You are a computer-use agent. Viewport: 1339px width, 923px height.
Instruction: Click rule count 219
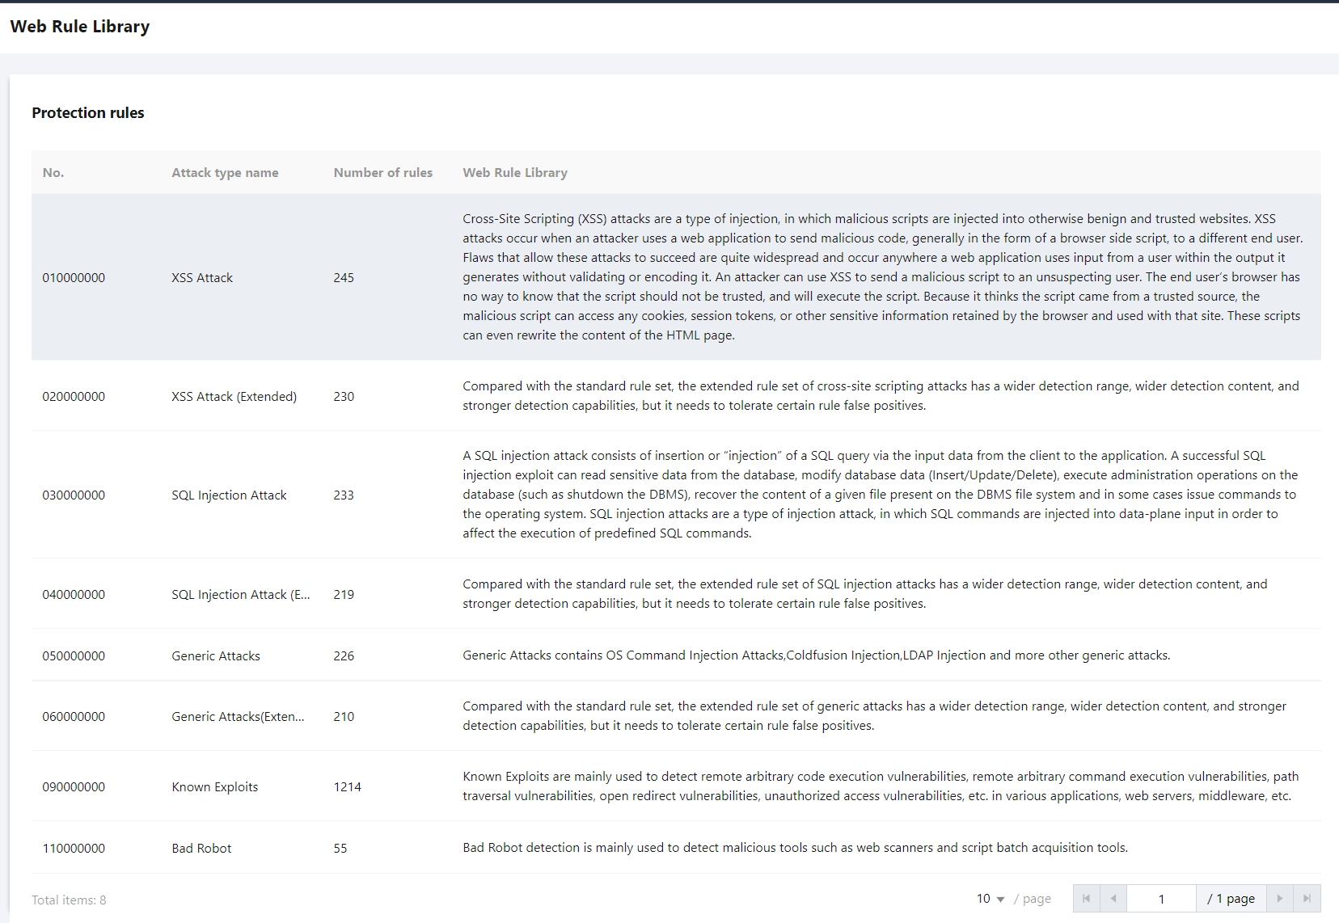pyautogui.click(x=344, y=594)
